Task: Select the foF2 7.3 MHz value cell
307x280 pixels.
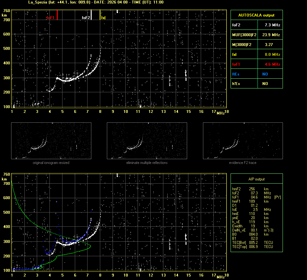Action: point(272,25)
